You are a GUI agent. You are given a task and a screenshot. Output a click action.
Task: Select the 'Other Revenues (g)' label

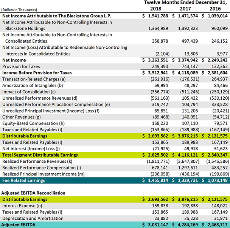22,117
